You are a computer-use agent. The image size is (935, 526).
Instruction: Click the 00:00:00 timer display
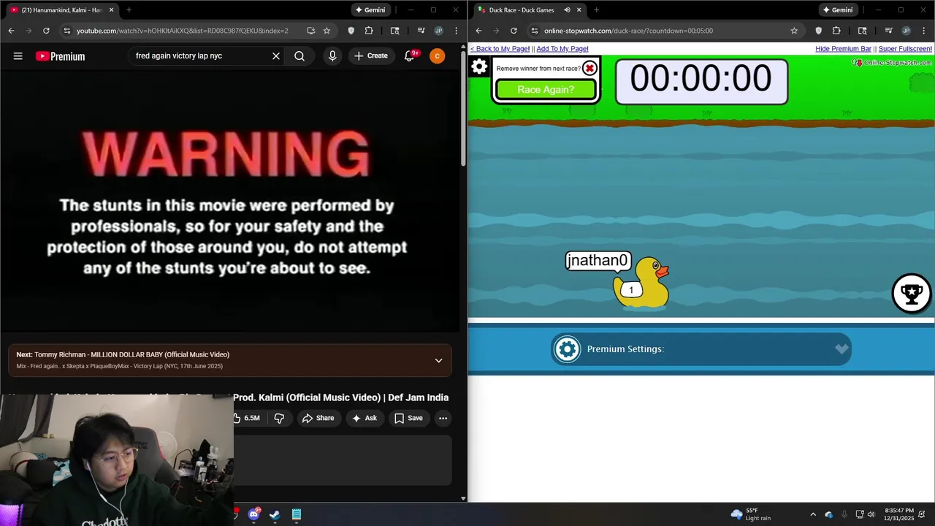701,81
